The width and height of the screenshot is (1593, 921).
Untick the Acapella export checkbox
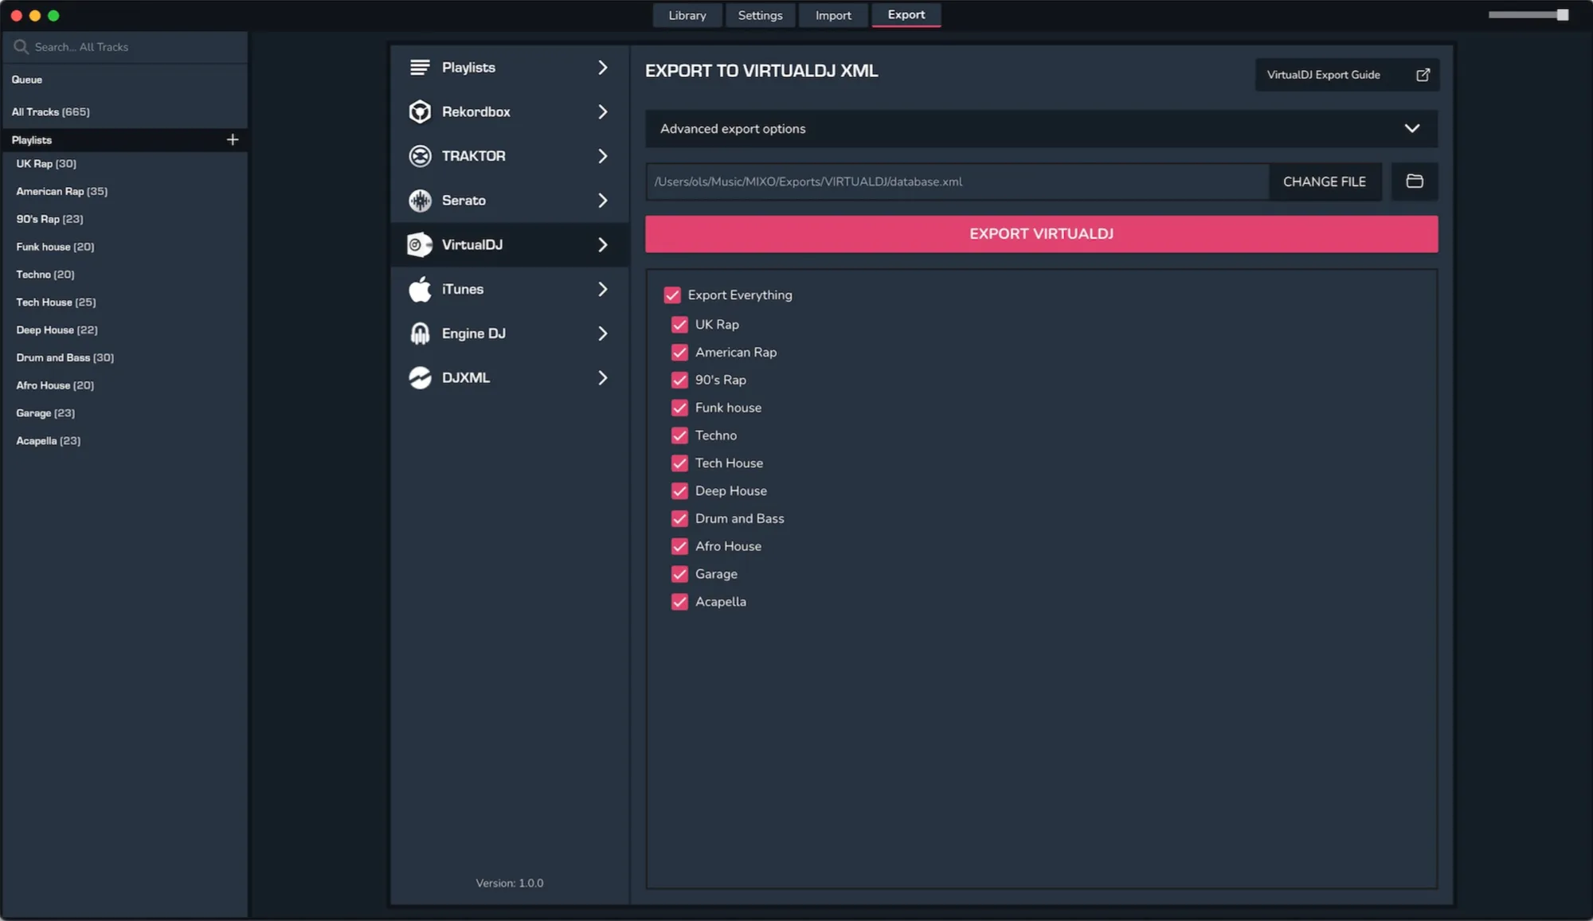679,602
